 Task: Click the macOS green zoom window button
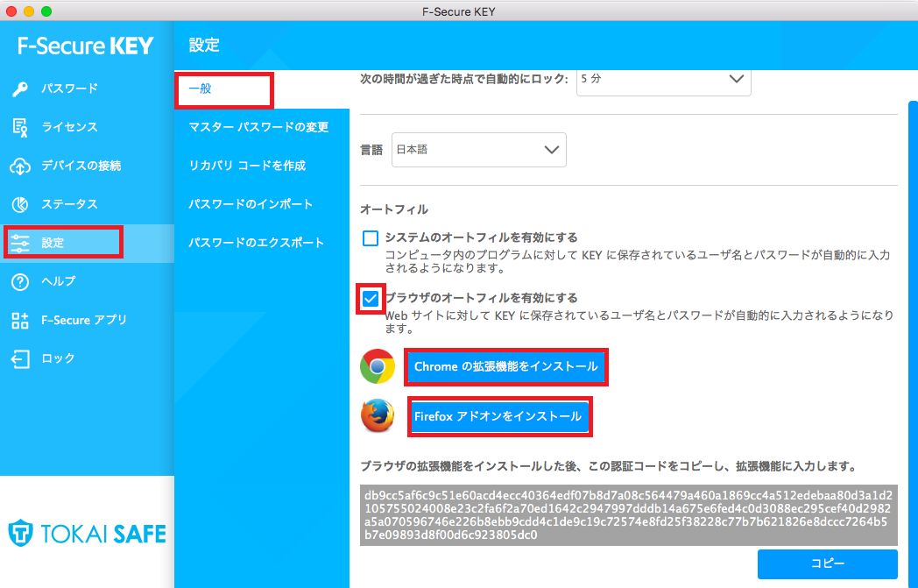[x=46, y=11]
